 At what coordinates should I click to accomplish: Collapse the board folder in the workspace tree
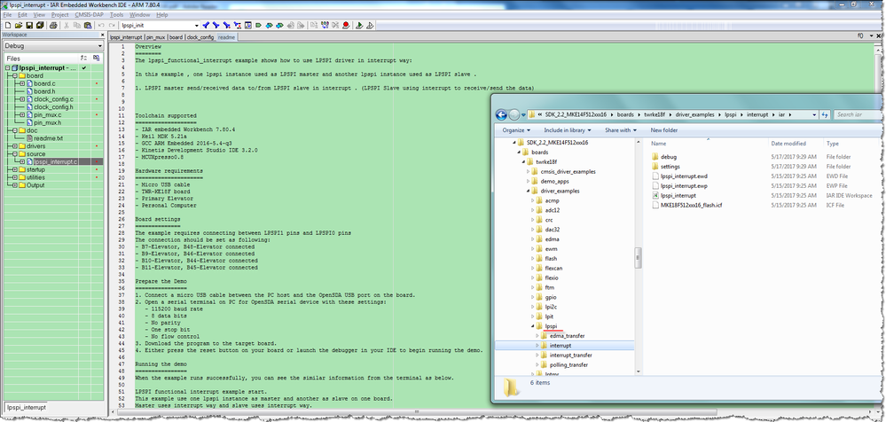[x=15, y=75]
